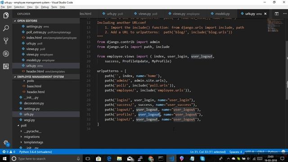Viewport: 288px width, 162px height.
Task: Open the Edit menu
Action: pyautogui.click(x=9, y=7)
